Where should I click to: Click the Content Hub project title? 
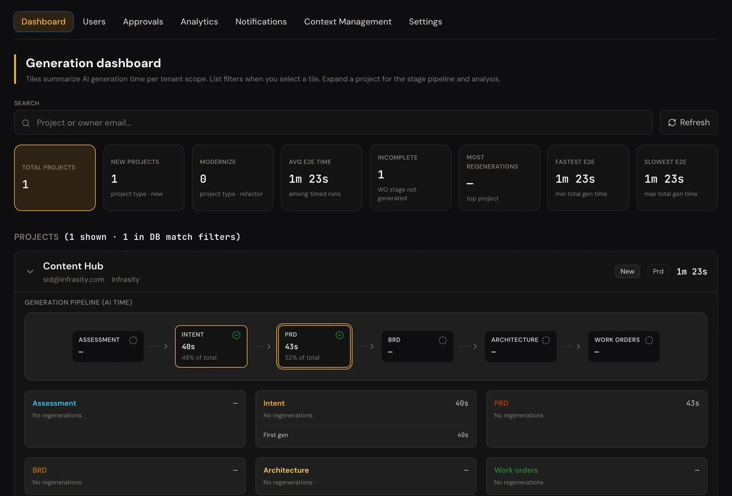pos(73,266)
